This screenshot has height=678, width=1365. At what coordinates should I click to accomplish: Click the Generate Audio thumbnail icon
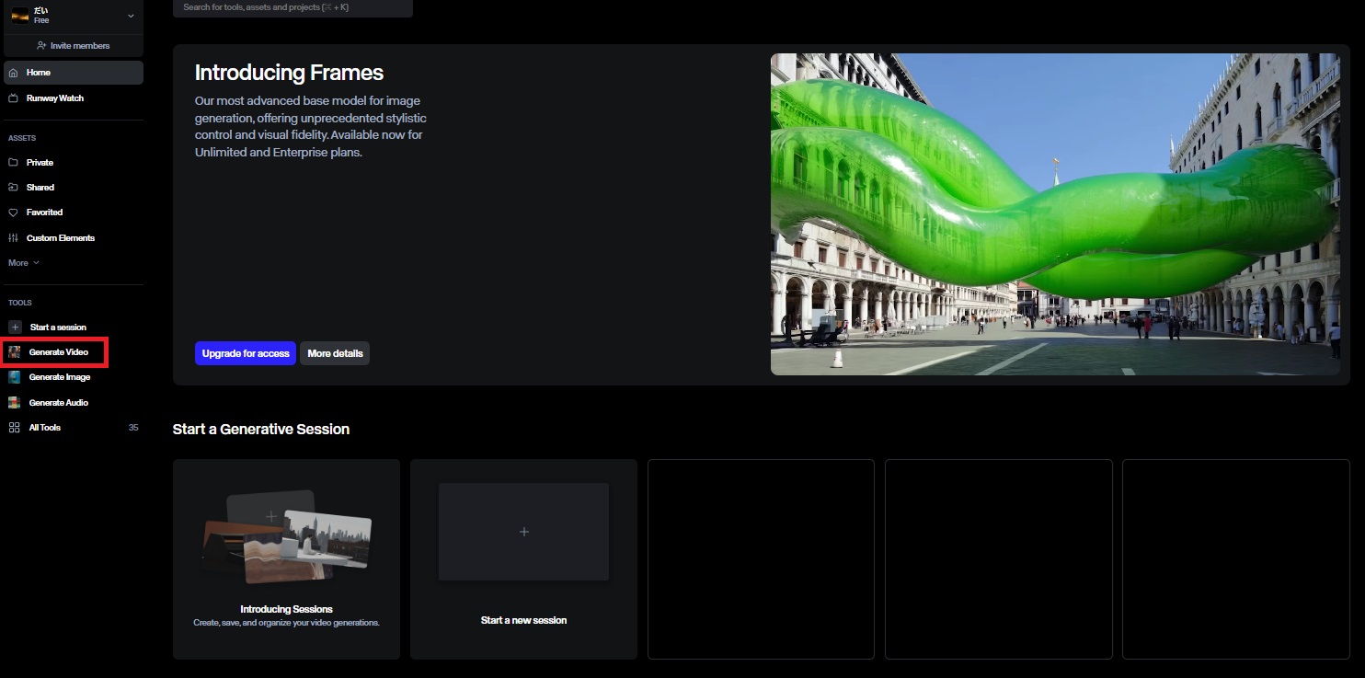click(x=15, y=403)
